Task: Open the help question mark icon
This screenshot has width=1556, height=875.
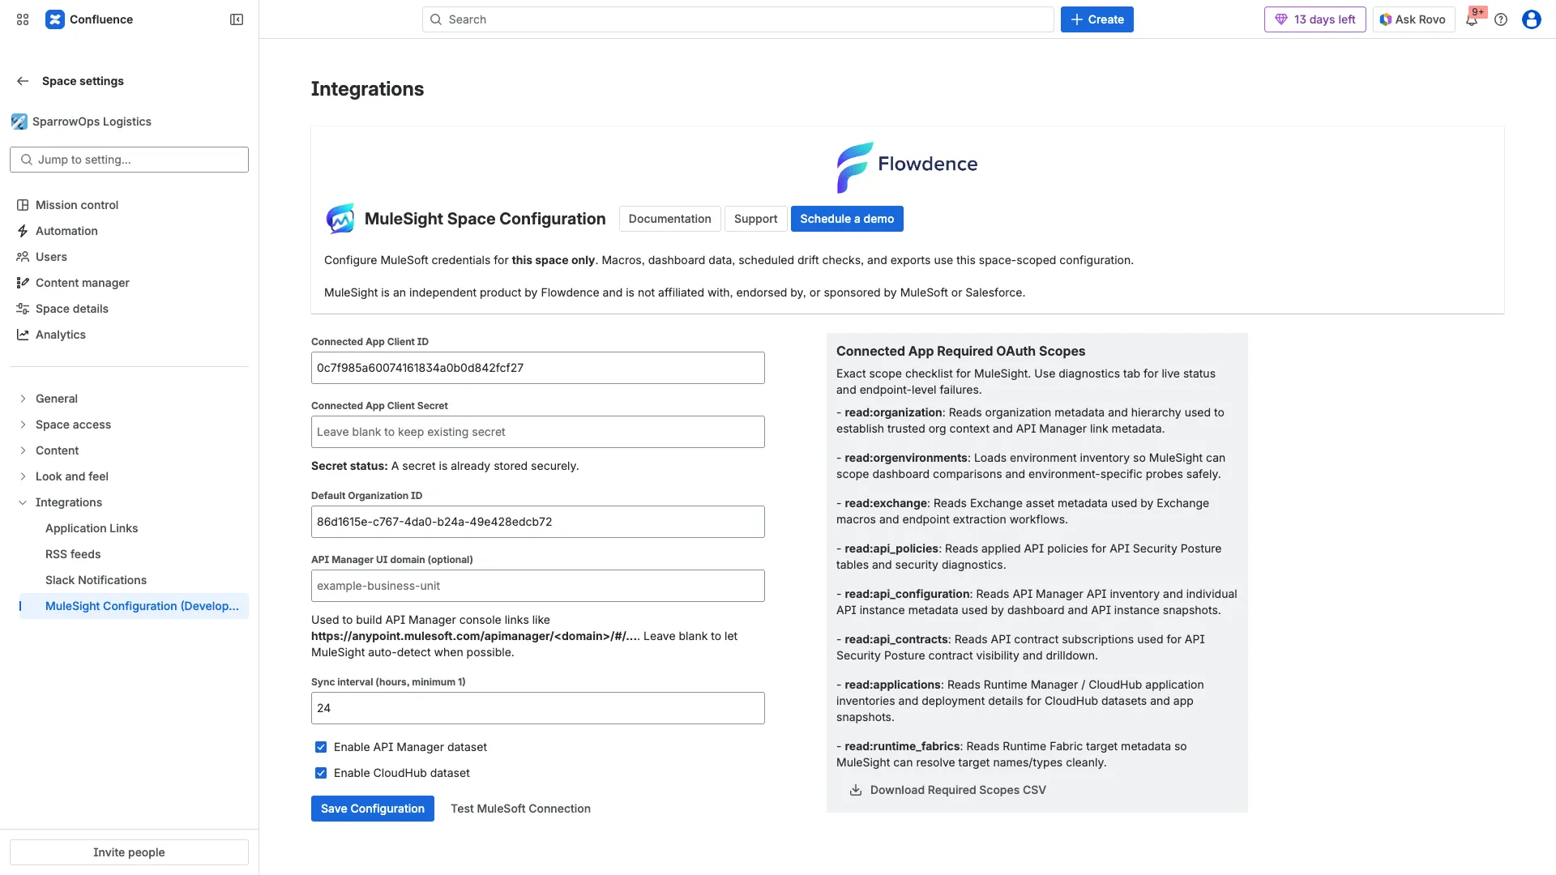Action: [x=1501, y=19]
